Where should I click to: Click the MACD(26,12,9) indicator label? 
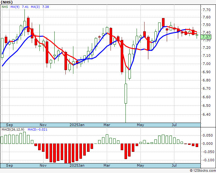click(13, 130)
